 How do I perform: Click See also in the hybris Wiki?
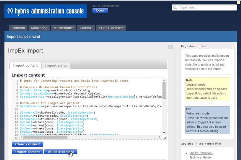pos(201,144)
